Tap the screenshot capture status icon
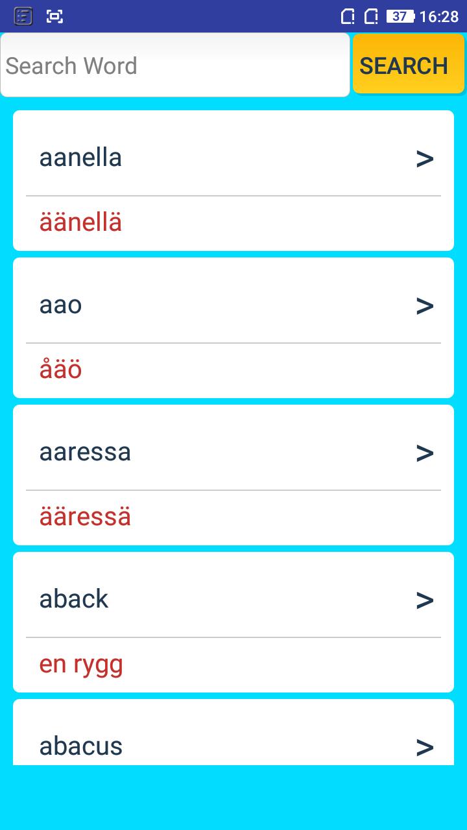 [55, 16]
